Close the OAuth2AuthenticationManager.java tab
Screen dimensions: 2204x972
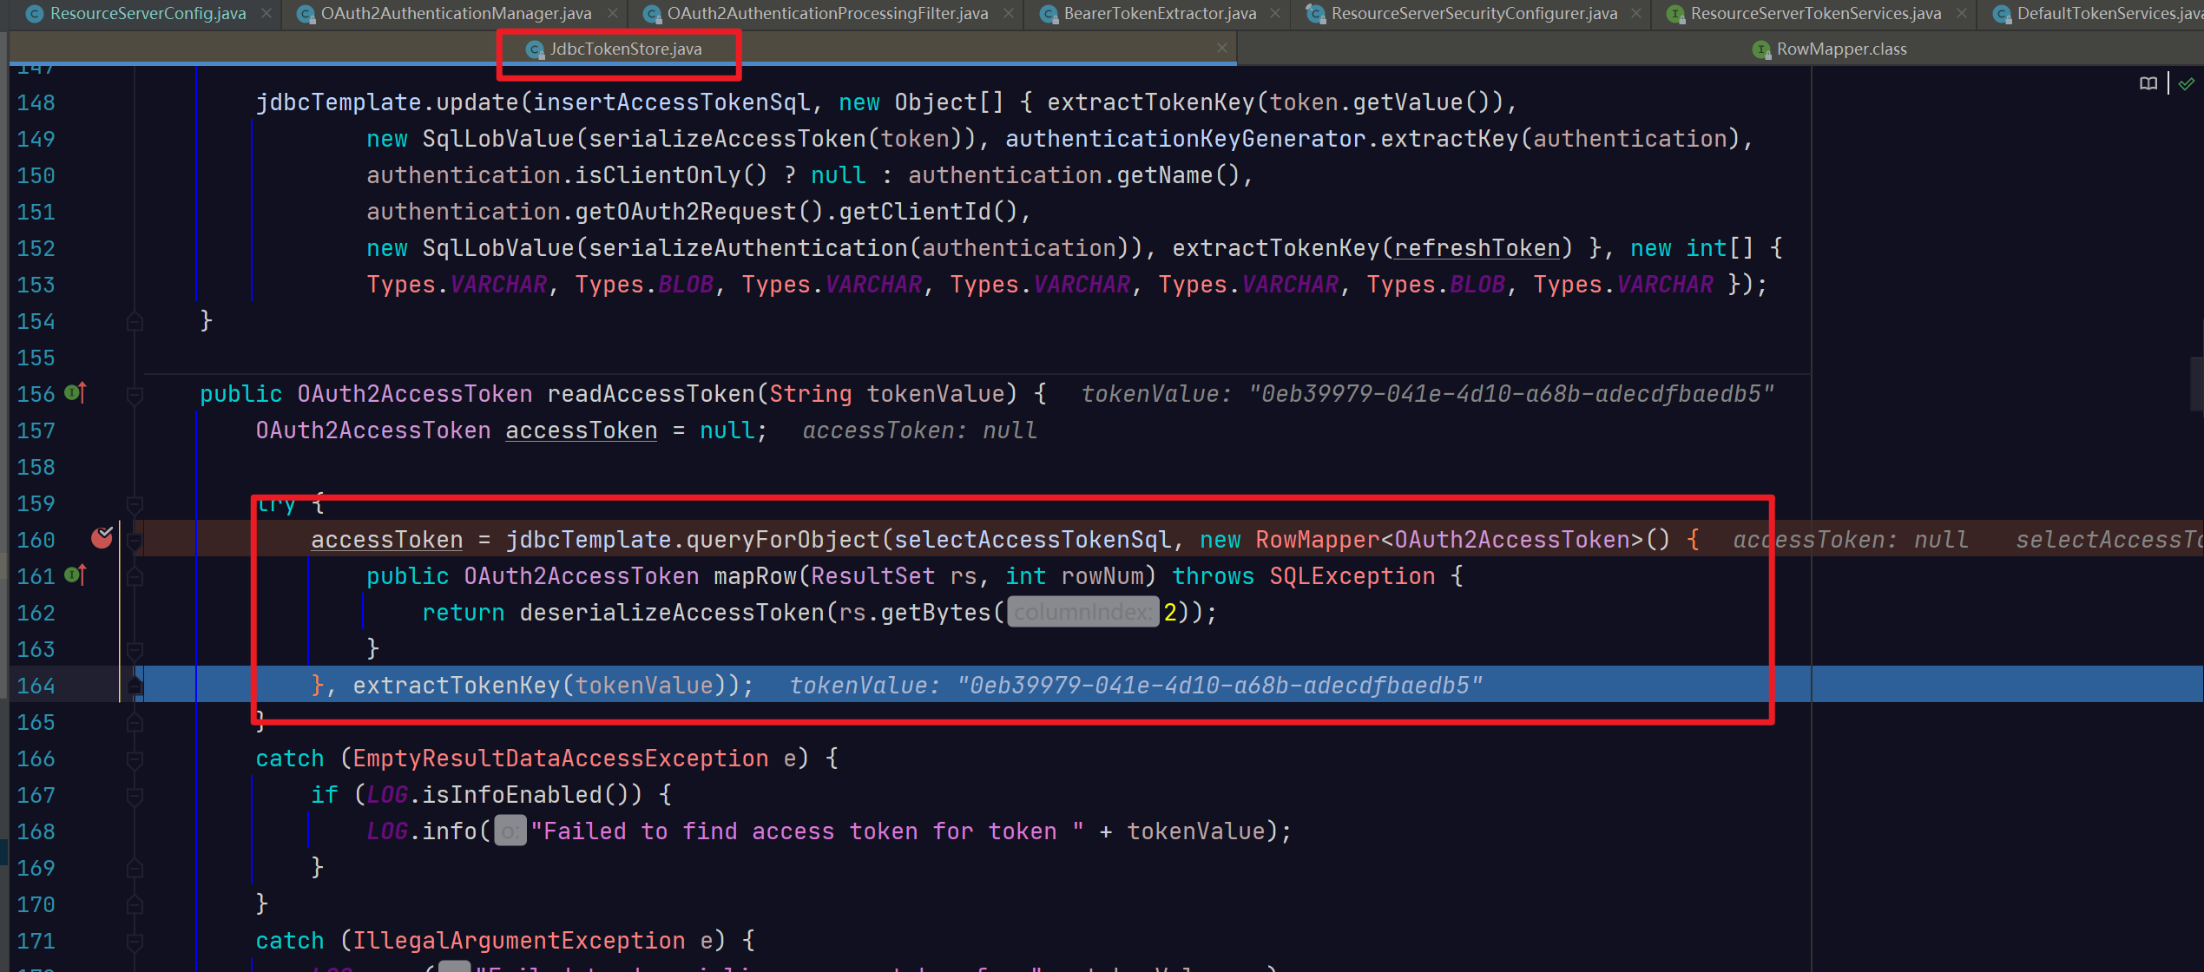[x=612, y=14]
